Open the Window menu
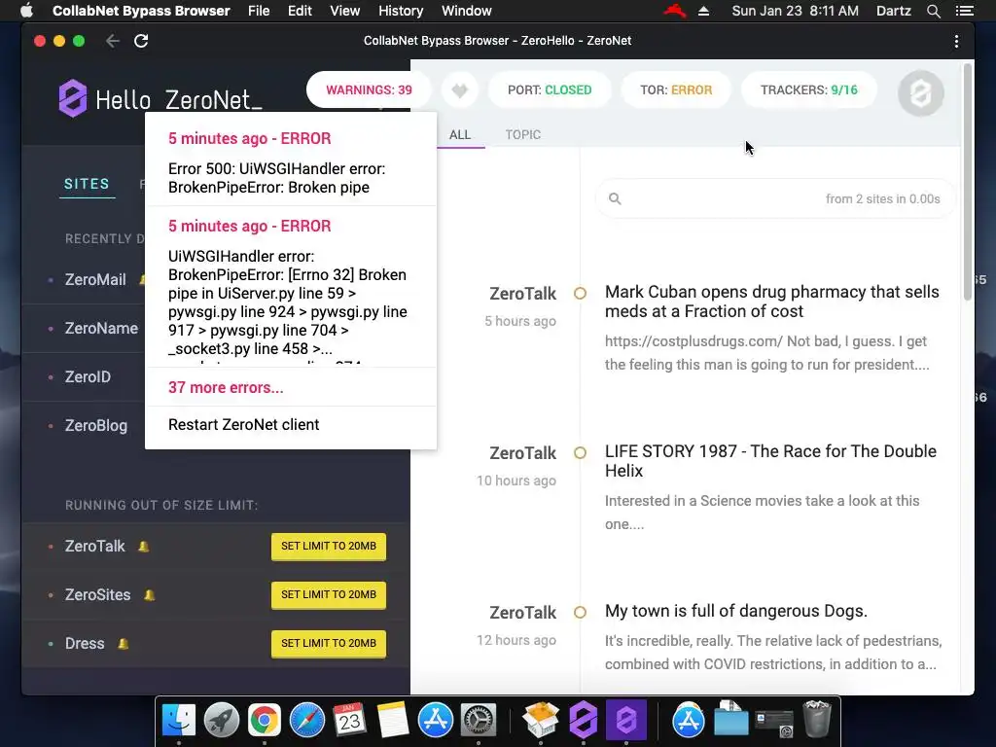 point(466,11)
